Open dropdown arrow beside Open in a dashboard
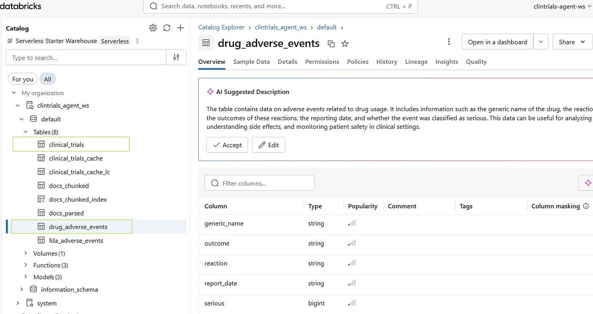 [541, 42]
